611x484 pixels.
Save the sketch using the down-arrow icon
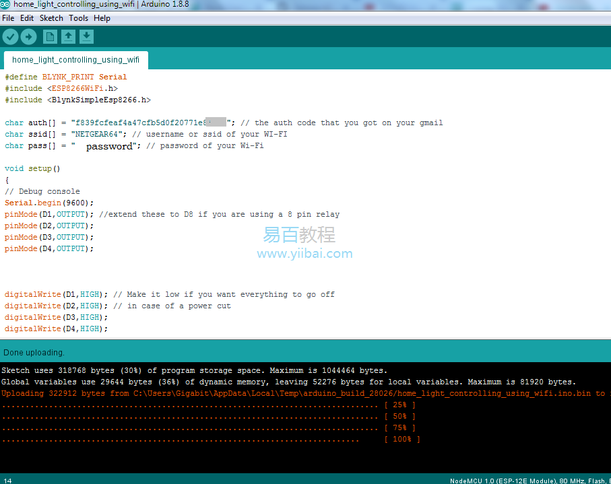[86, 37]
